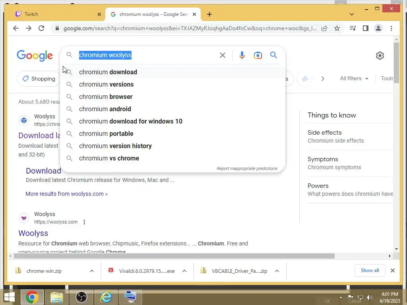The height and width of the screenshot is (305, 407).
Task: Click Show all downloads
Action: pos(370,270)
